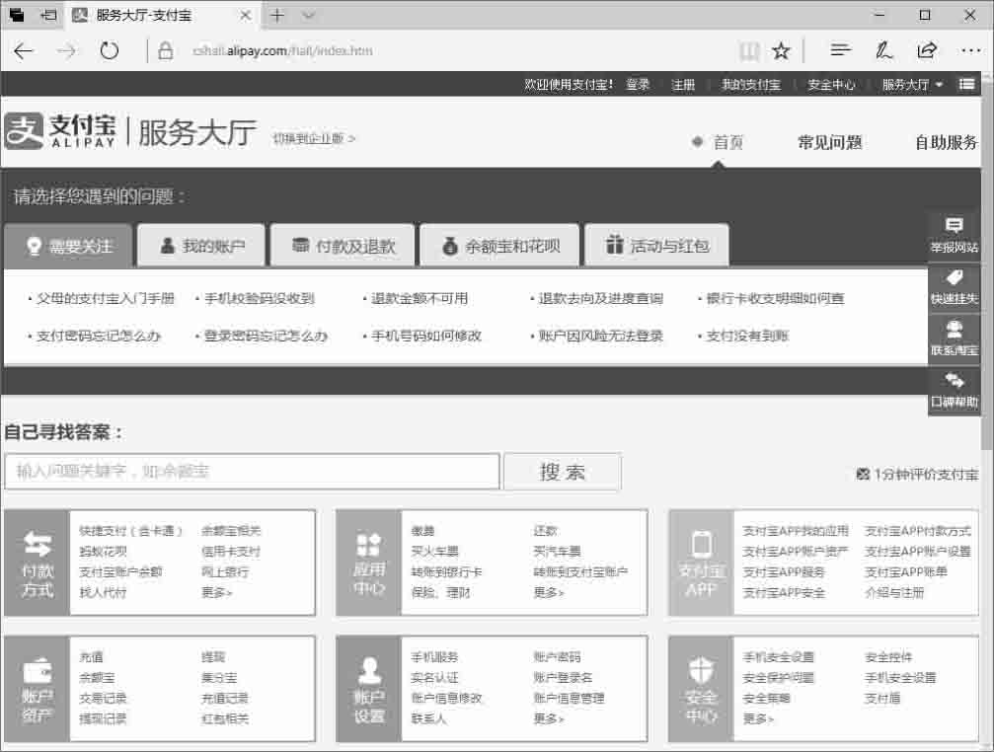Go to 常见问题 in the main menu

click(x=829, y=142)
